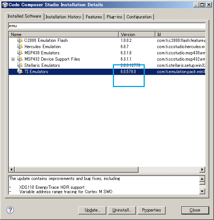Click the MSP432 Device Support Files icon
This screenshot has width=214, height=220.
tap(20, 59)
